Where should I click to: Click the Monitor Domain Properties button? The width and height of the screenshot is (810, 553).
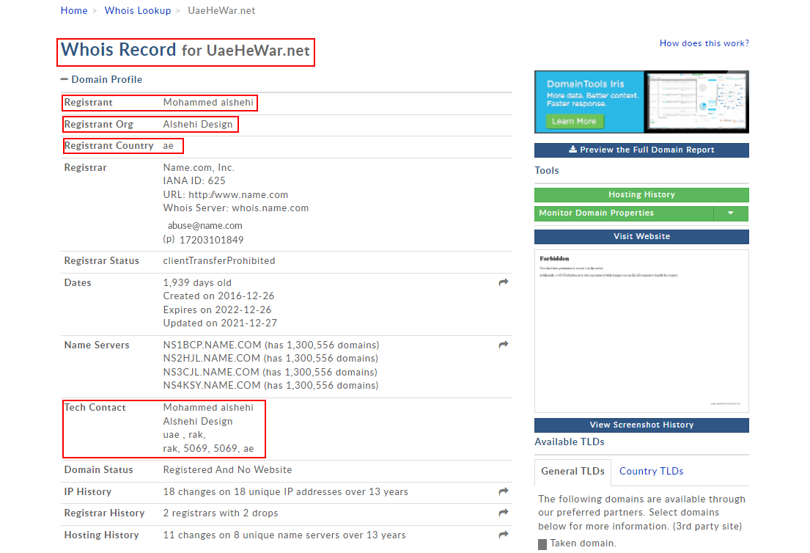pos(624,213)
